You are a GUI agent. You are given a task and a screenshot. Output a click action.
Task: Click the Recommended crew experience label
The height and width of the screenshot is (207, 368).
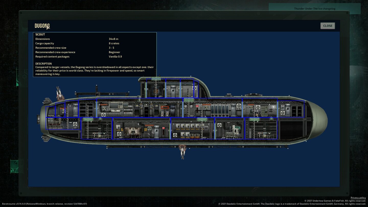click(x=55, y=52)
